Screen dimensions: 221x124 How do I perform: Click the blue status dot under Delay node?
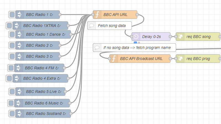point(136,42)
